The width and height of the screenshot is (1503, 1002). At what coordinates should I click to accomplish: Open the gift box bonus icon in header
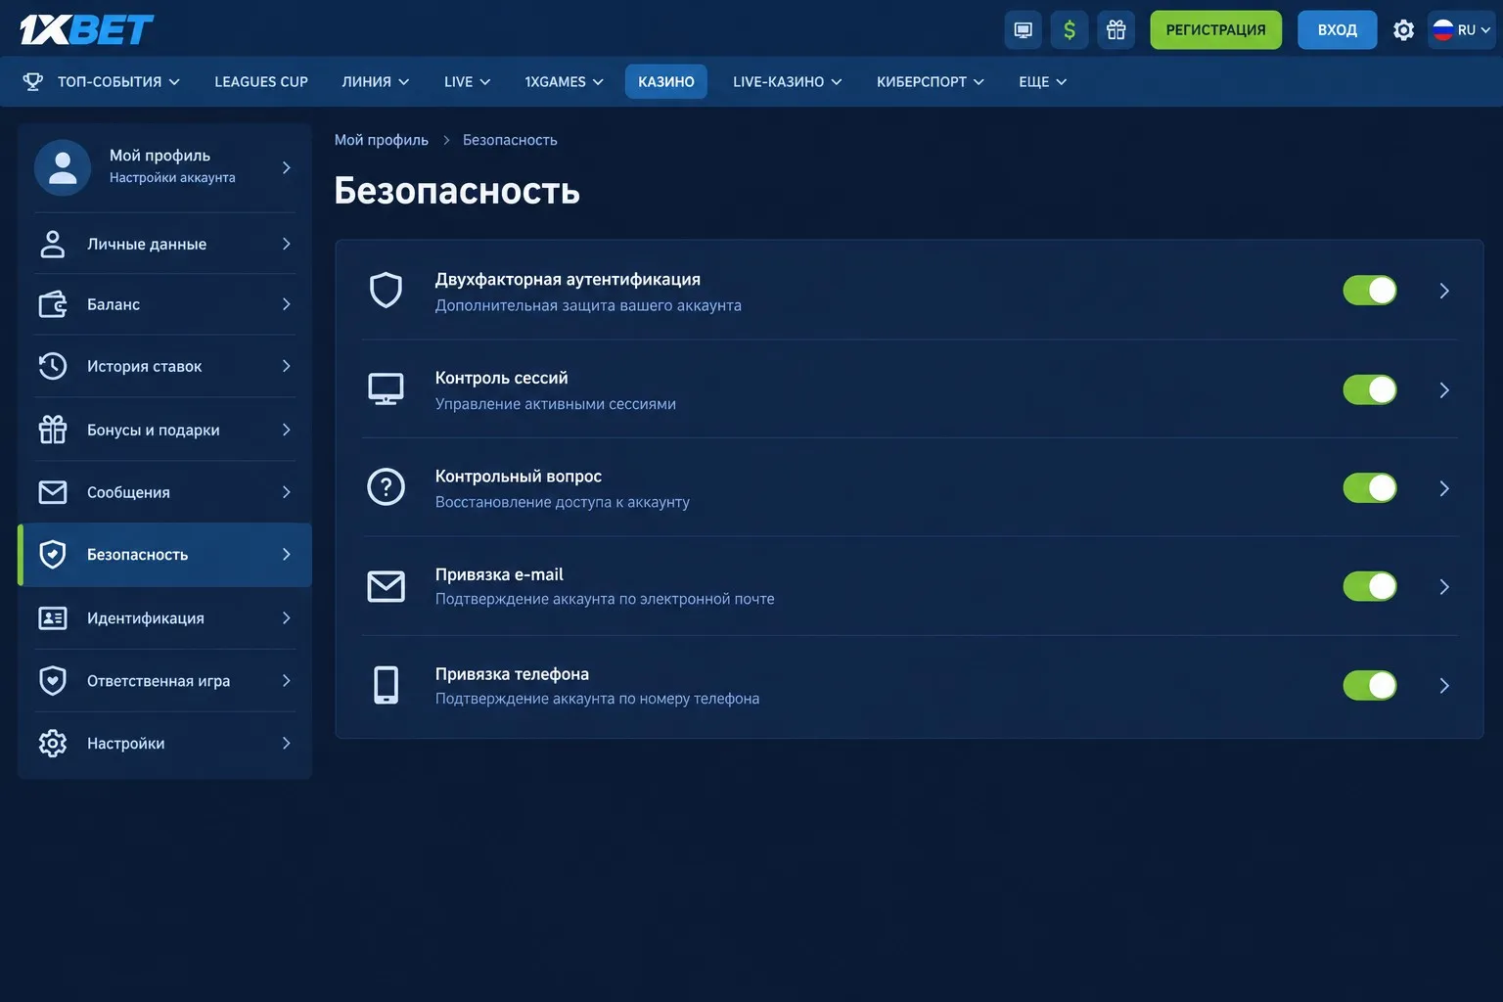(1116, 30)
